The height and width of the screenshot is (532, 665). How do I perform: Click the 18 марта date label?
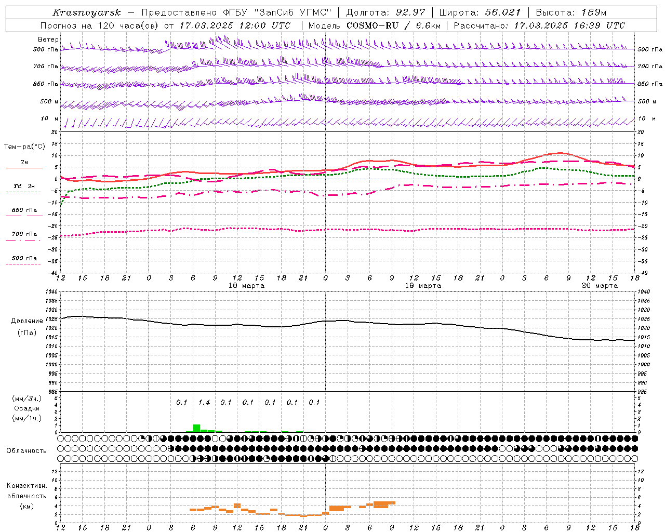tap(246, 285)
